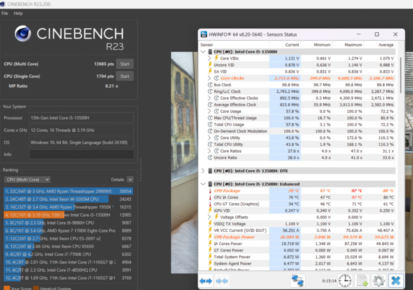Open HWiNFO sensor settings gear icon

[379, 280]
